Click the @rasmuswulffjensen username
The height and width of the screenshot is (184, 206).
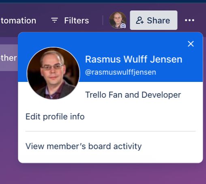point(120,72)
